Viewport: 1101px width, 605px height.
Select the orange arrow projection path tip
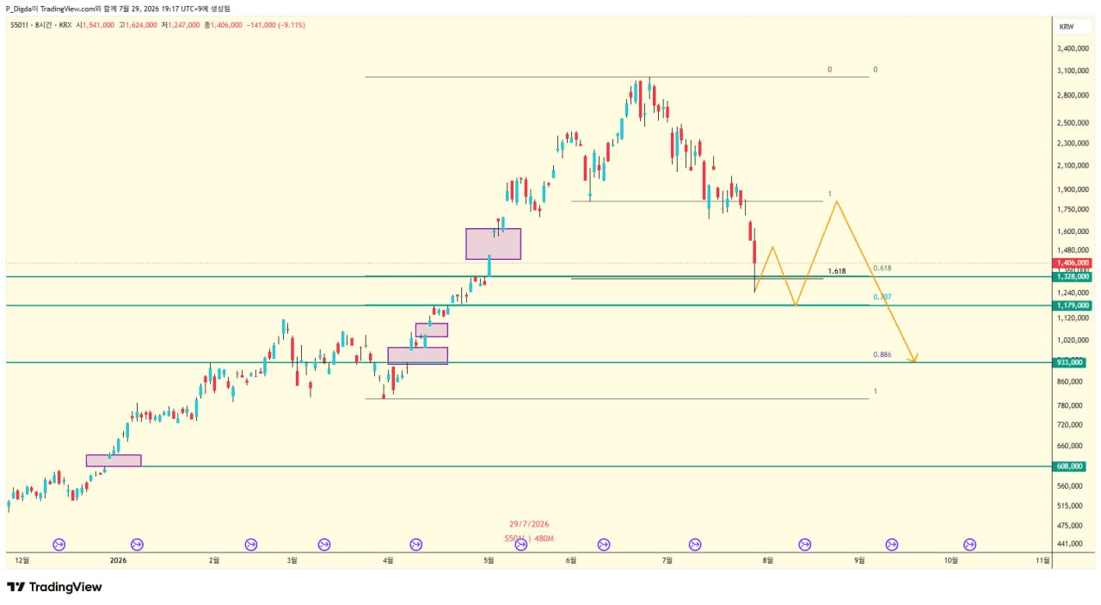[x=915, y=358]
